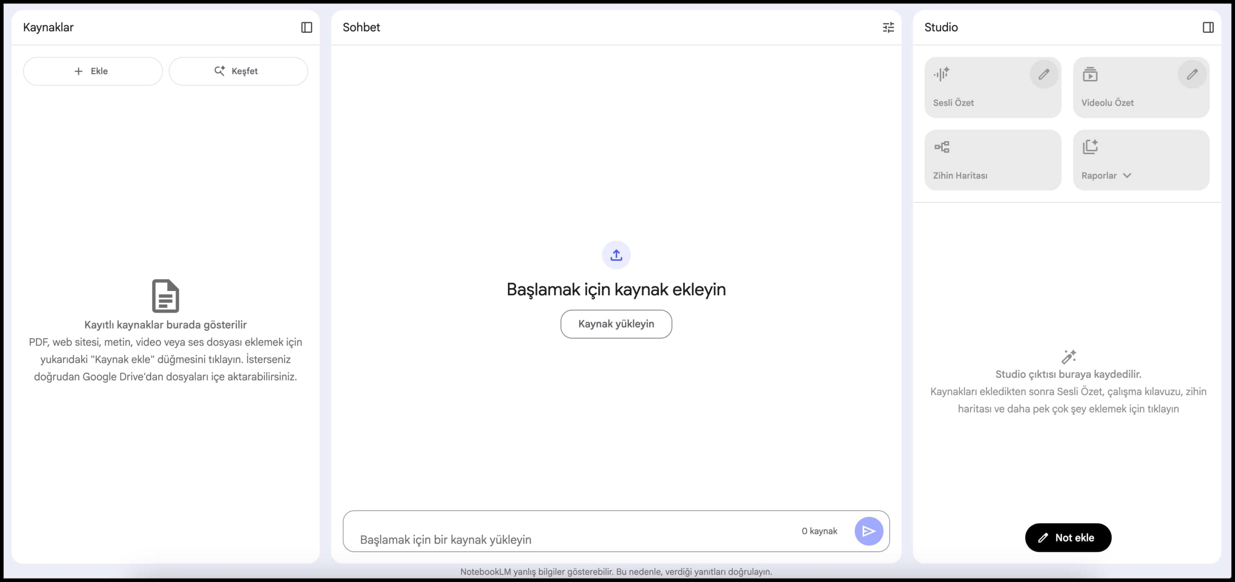Click the Ekle add source button

[93, 71]
